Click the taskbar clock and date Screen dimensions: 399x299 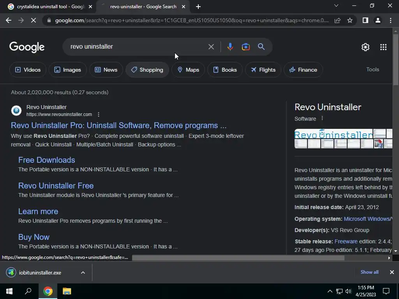(x=365, y=291)
